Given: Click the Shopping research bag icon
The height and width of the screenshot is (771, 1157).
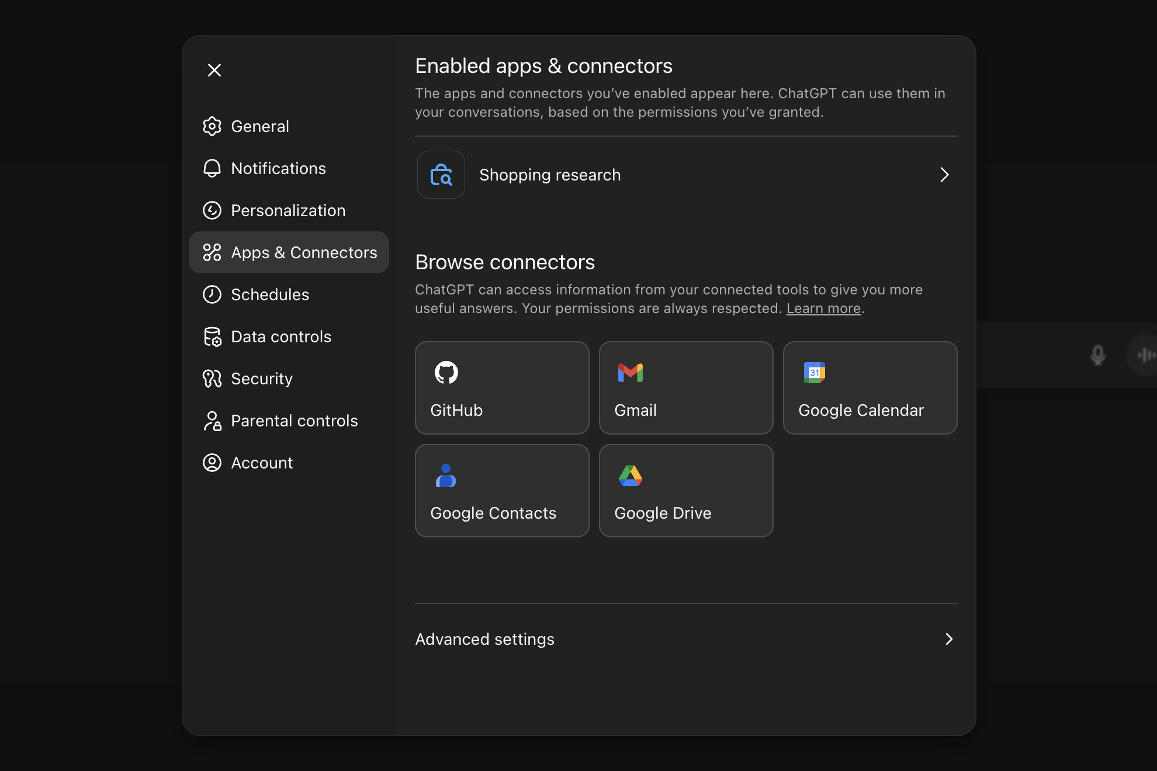Looking at the screenshot, I should pos(441,175).
